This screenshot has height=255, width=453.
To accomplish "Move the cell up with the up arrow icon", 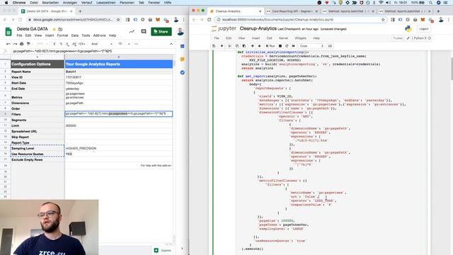I will click(x=253, y=46).
